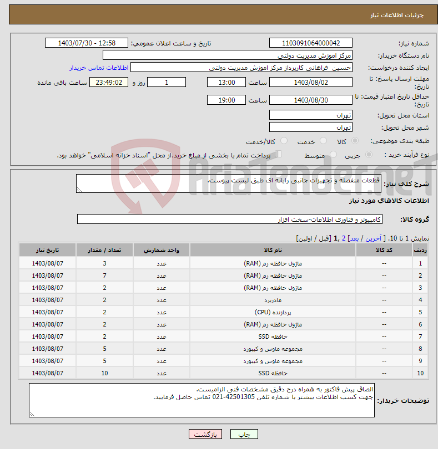Click quantity 3 in row 1
Screen dimensions: 438x449
(x=104, y=263)
